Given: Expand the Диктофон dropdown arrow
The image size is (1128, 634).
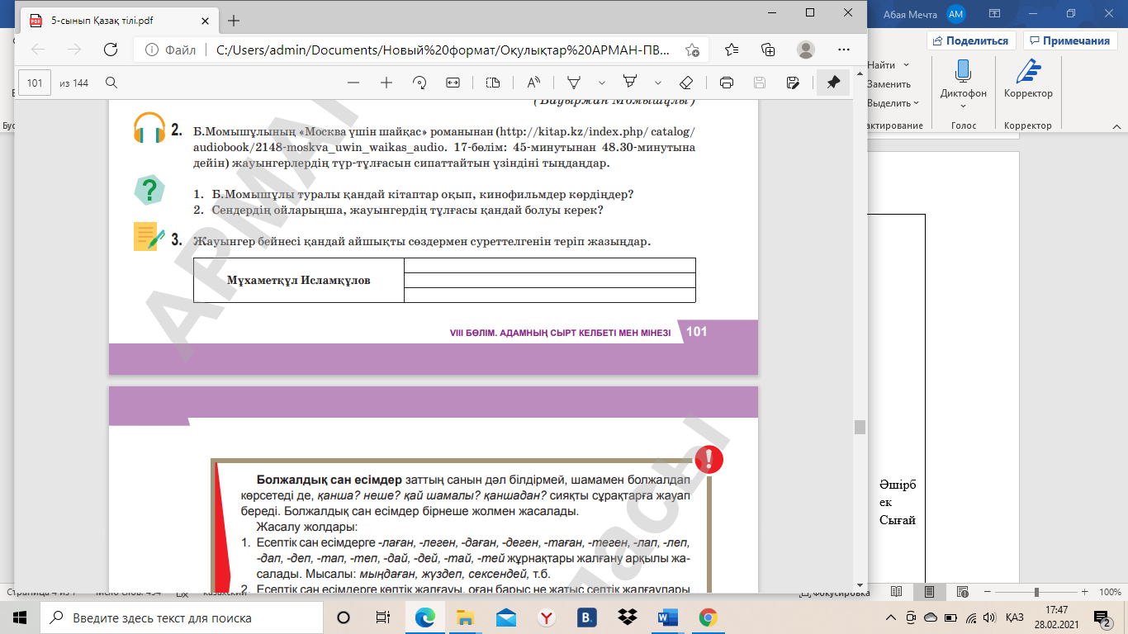Looking at the screenshot, I should pyautogui.click(x=963, y=105).
